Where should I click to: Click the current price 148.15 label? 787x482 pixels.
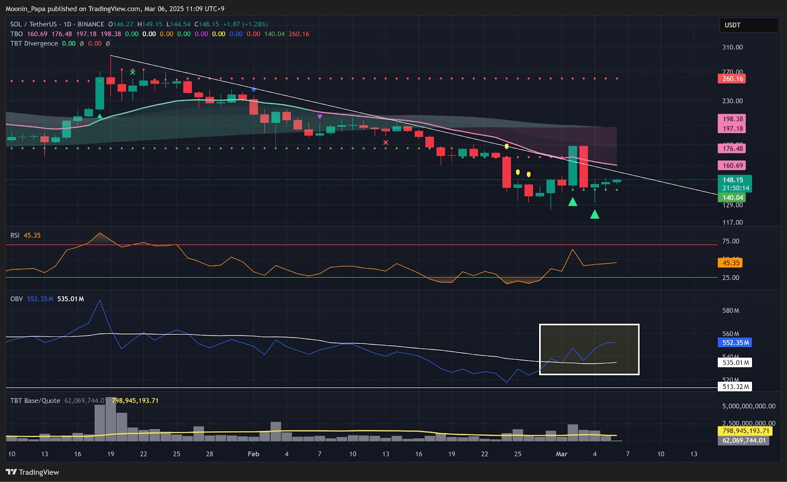[x=734, y=180]
